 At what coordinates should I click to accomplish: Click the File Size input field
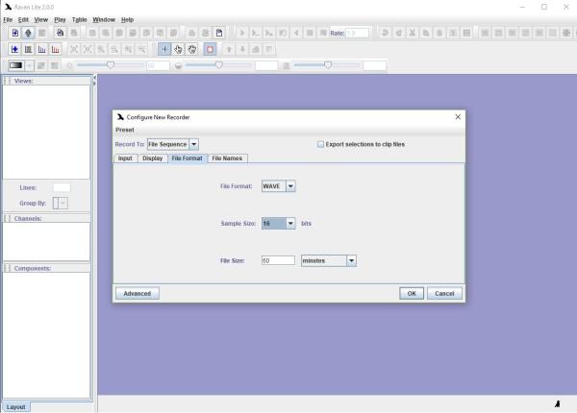278,260
